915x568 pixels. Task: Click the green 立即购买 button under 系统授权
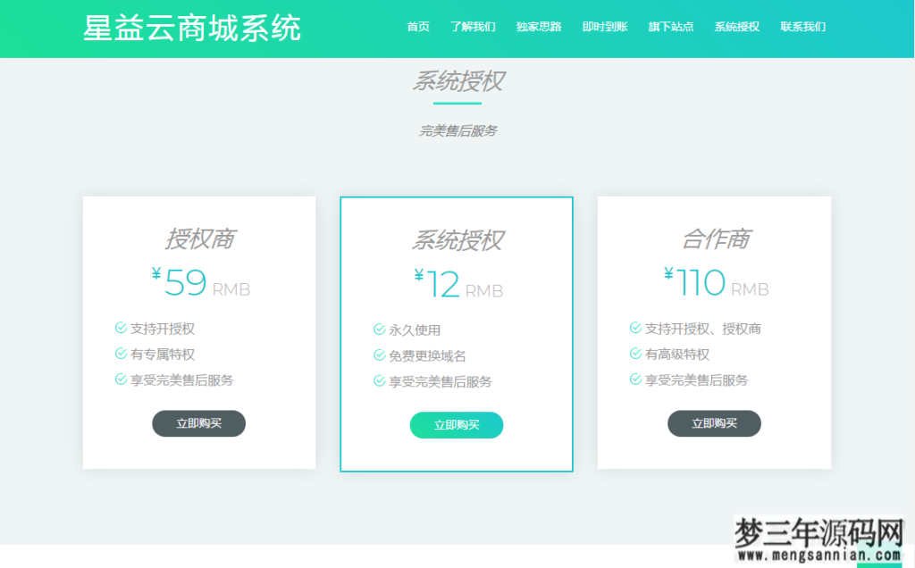pyautogui.click(x=457, y=425)
